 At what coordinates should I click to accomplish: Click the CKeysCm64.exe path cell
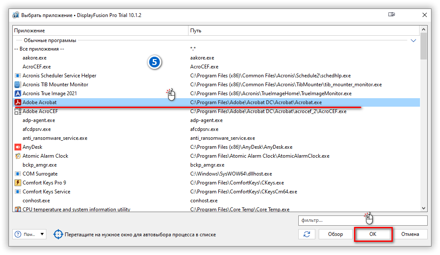pos(243,192)
